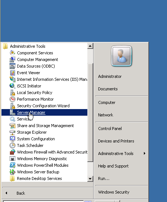Open the Run... dialog link
This screenshot has width=167, height=202.
[104, 178]
